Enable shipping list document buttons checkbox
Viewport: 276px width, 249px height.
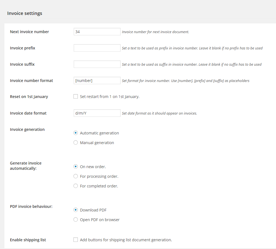(76, 240)
